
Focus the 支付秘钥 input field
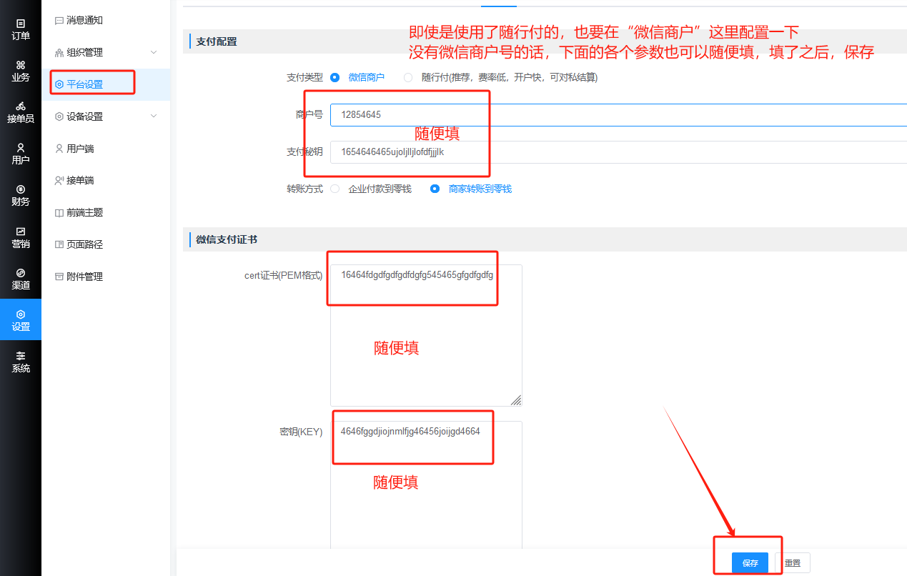618,152
